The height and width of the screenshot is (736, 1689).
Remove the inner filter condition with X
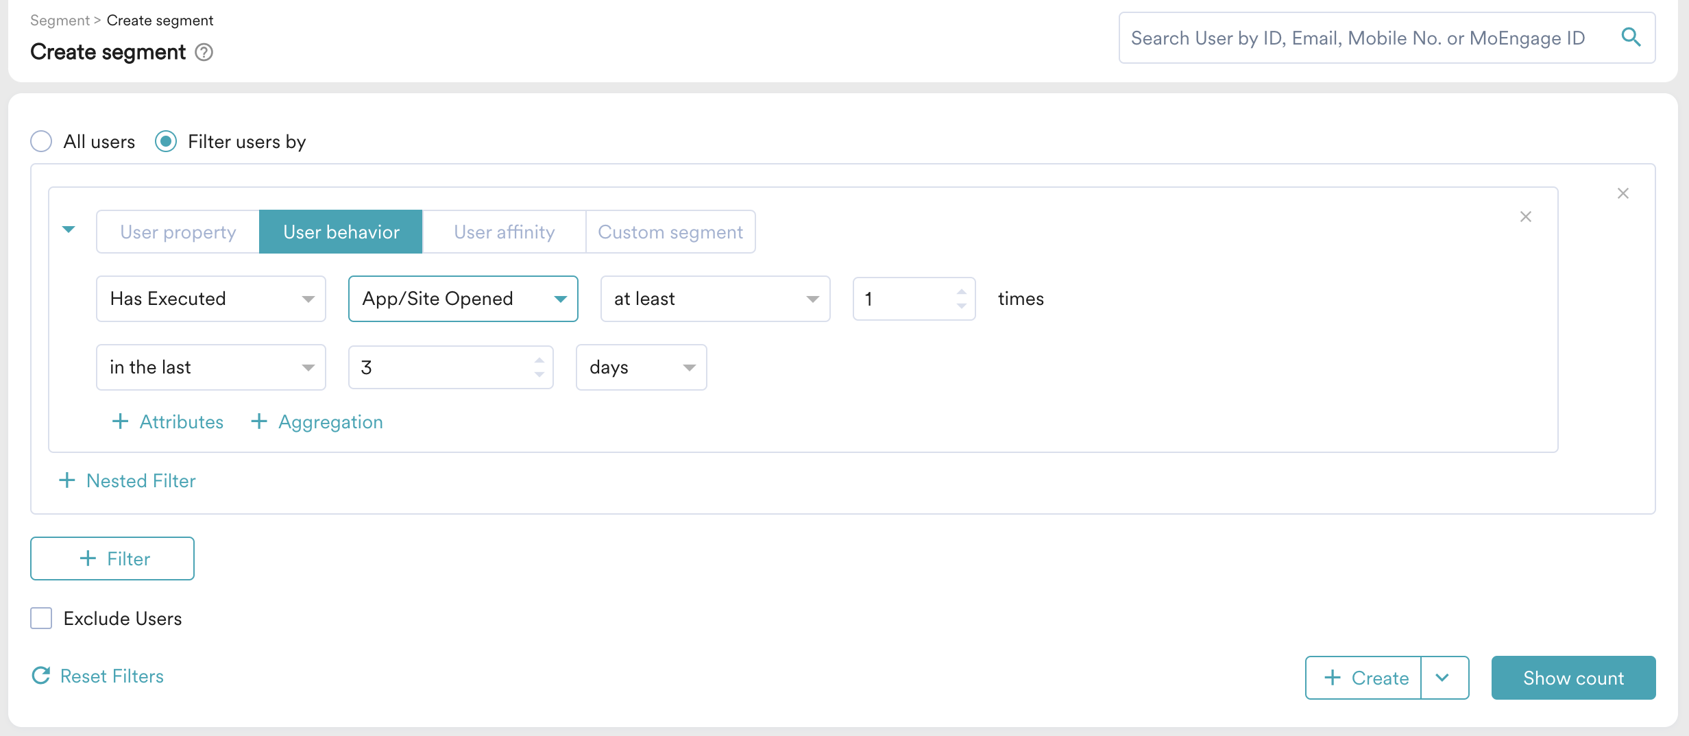click(x=1525, y=217)
